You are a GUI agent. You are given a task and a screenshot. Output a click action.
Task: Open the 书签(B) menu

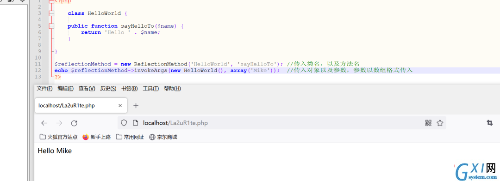click(130, 89)
